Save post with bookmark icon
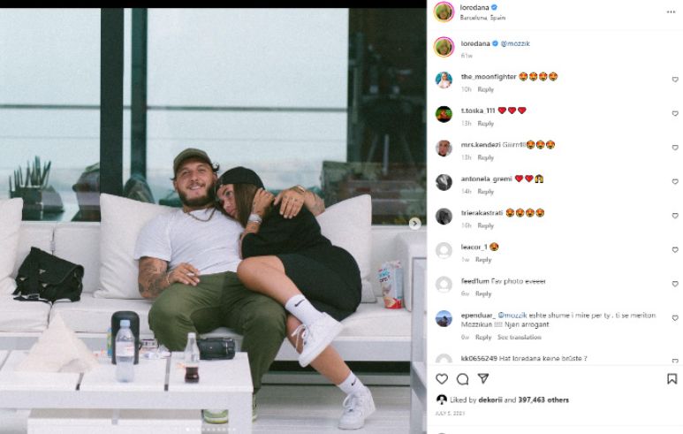683x434 pixels. [x=672, y=378]
